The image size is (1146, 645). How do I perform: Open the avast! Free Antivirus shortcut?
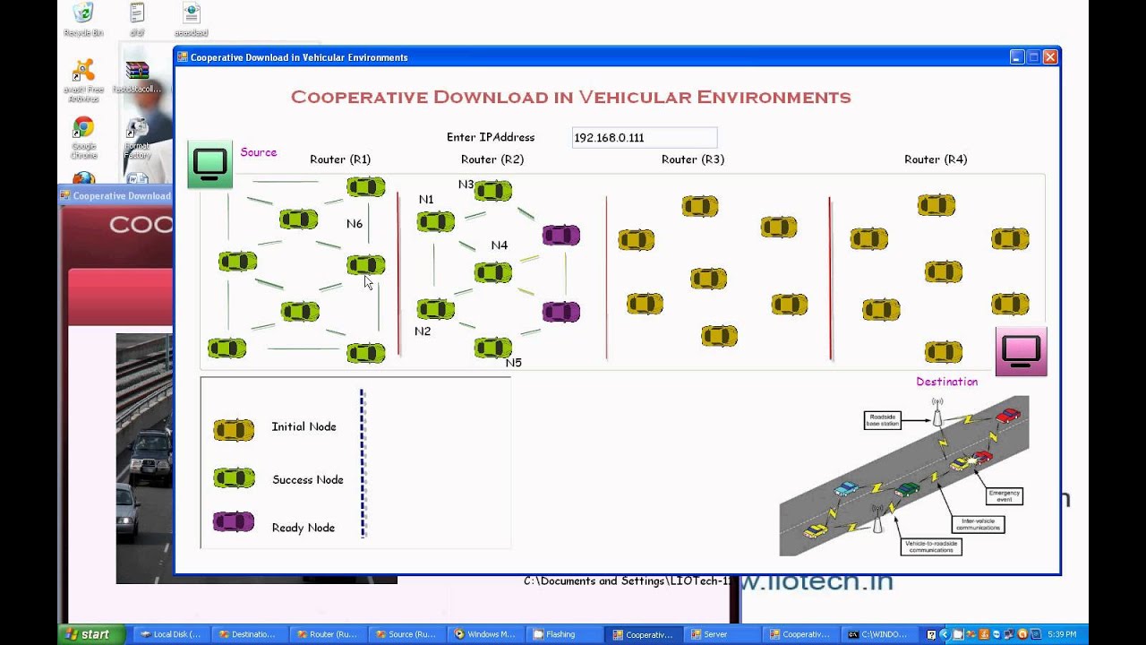click(x=83, y=81)
